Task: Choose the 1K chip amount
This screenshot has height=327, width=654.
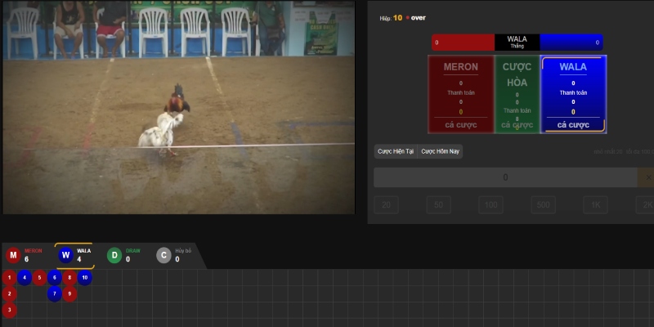Action: [x=594, y=205]
